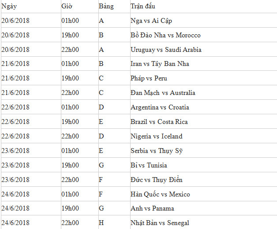Click the 'Pháp vs Peru' match cell
Screen dimensions: 277x229
coord(149,78)
